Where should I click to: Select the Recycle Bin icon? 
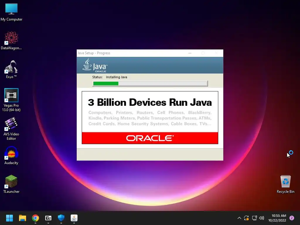click(285, 184)
